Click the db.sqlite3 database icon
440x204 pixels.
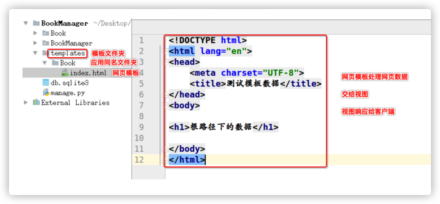click(46, 83)
